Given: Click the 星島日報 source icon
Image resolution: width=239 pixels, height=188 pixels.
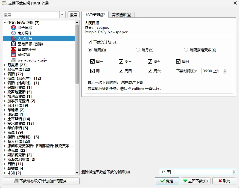Looking at the screenshot, I should pyautogui.click(x=14, y=44).
